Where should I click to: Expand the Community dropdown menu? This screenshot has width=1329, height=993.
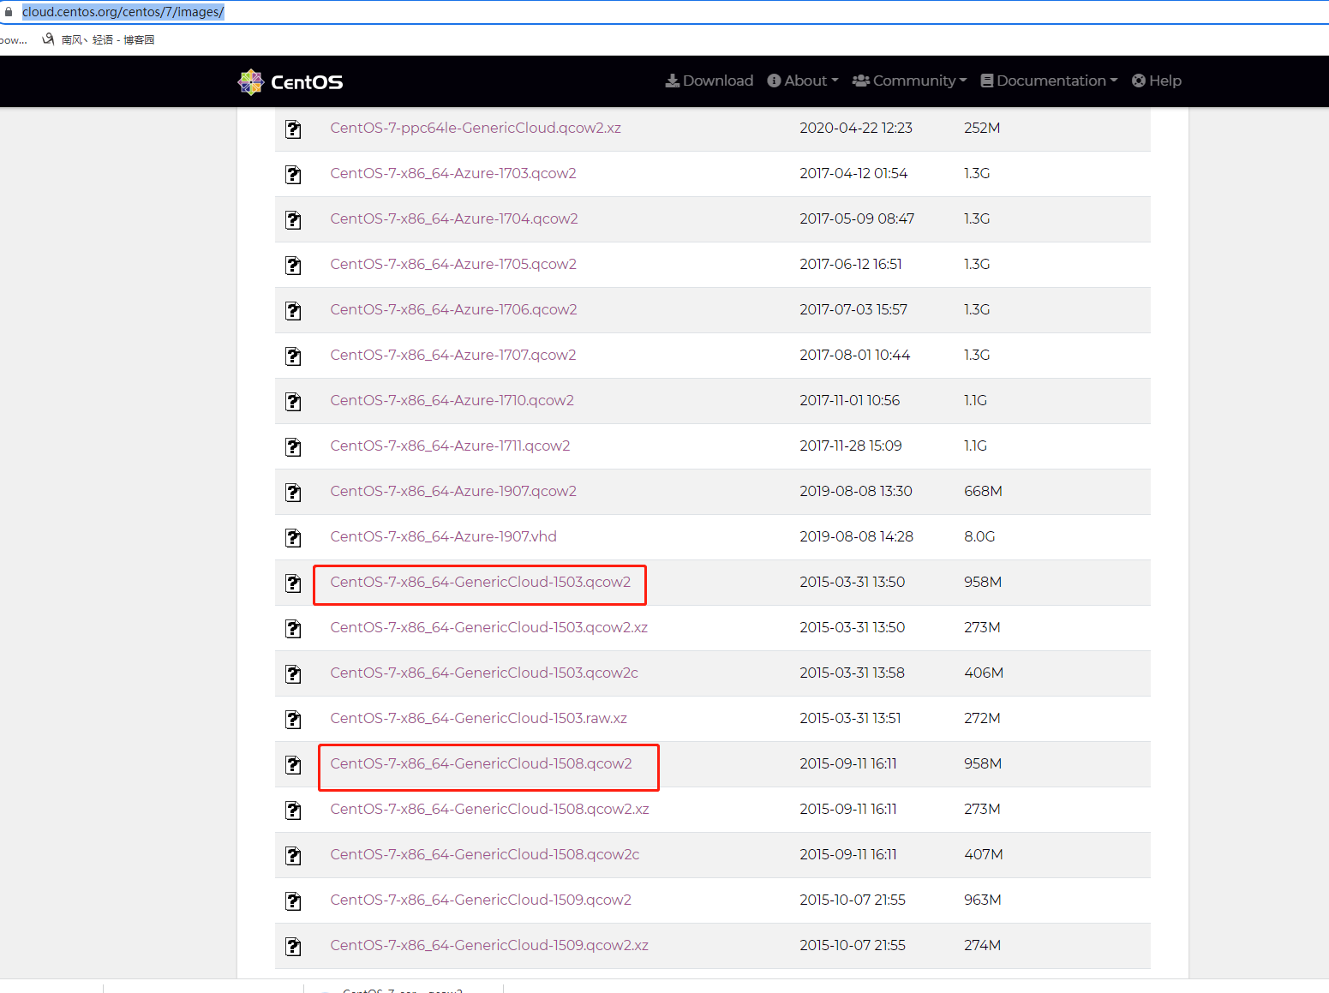(909, 81)
